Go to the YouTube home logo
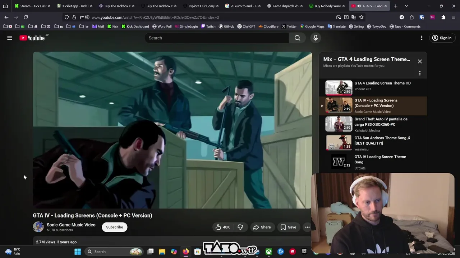 [x=32, y=38]
